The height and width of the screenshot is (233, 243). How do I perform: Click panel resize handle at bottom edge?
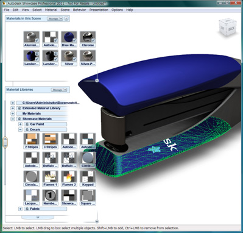point(97,221)
